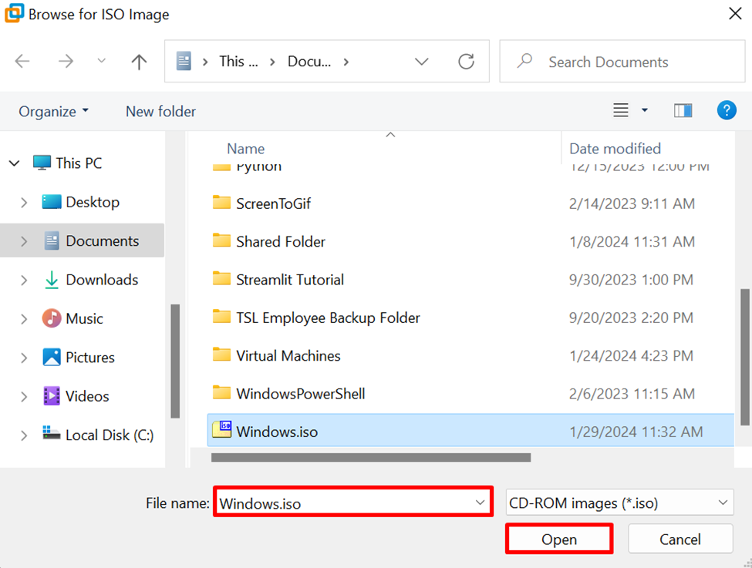Expand breadcrumb arrow after Docu...

pos(346,62)
